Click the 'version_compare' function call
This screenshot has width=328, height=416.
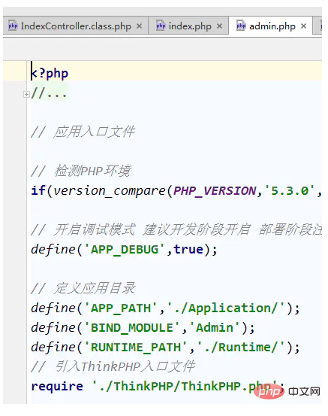[x=110, y=191]
